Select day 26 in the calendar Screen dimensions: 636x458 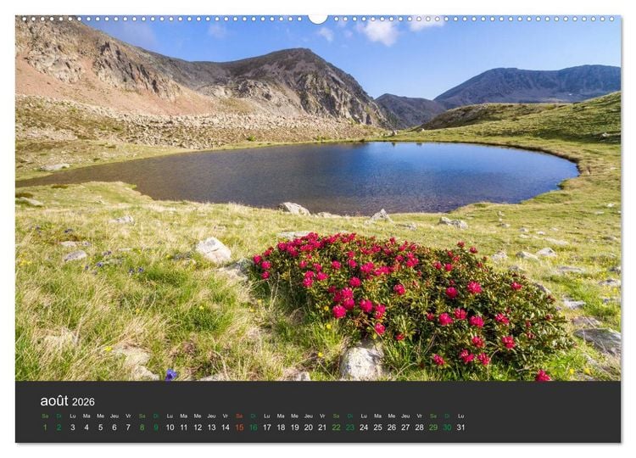point(392,427)
